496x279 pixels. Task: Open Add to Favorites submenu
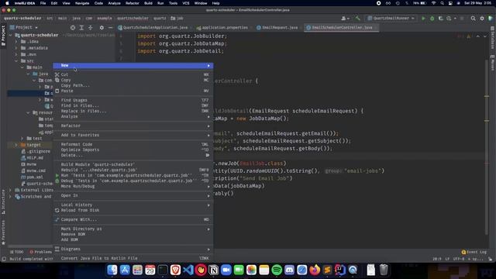(133, 135)
